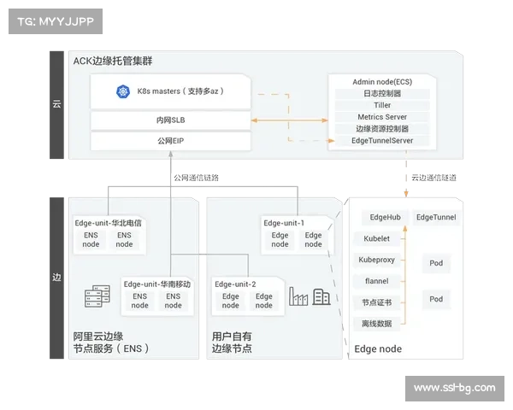Select the '用户自有边缘节点' caption
Image resolution: width=513 pixels, height=410 pixels.
coord(232,343)
